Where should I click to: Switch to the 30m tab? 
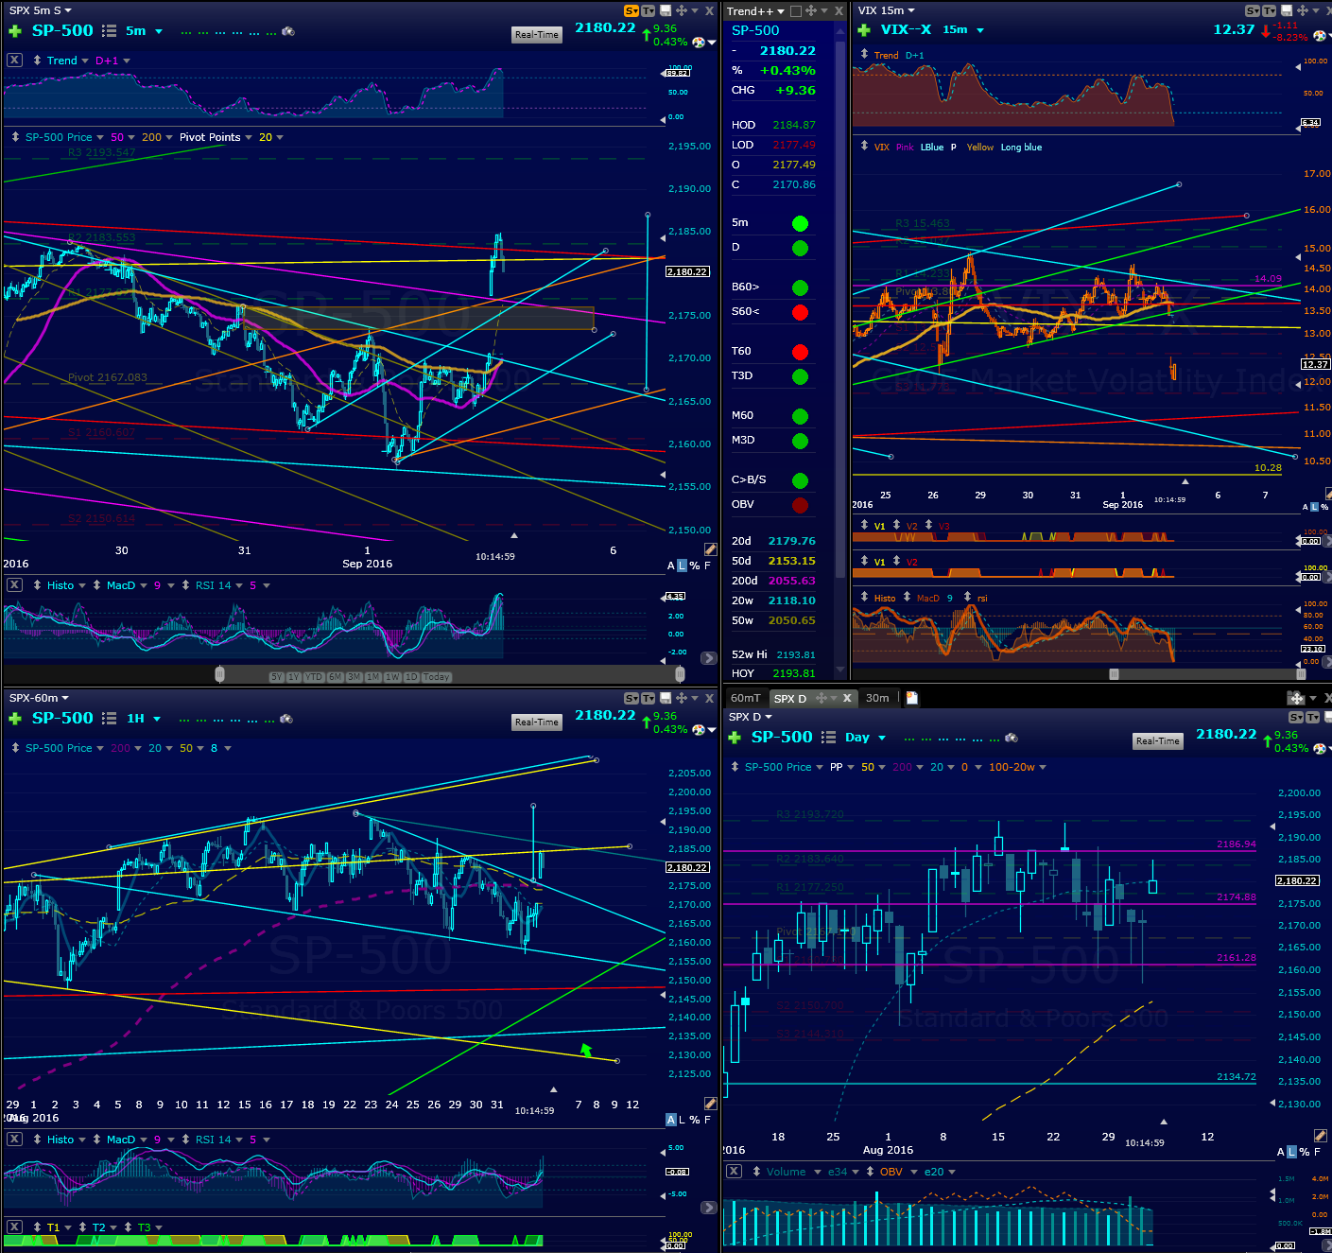pyautogui.click(x=877, y=698)
